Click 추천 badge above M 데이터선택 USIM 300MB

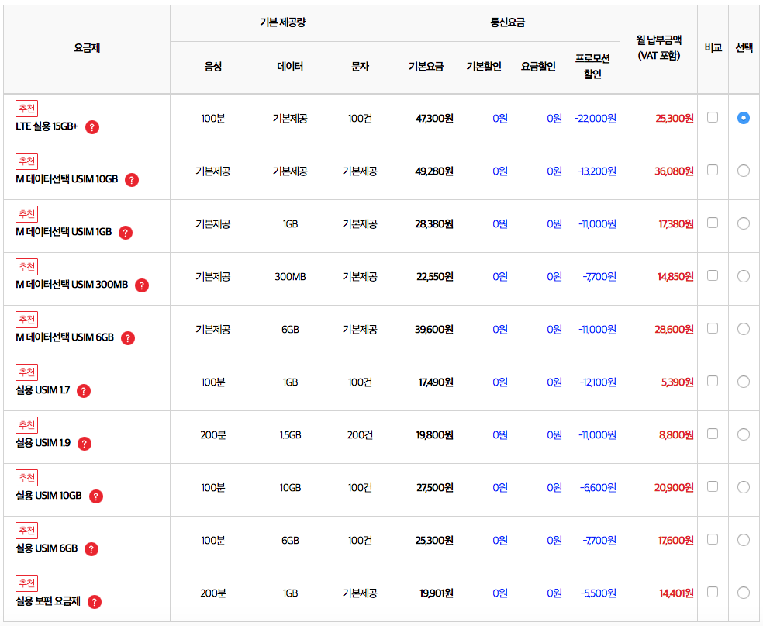[x=27, y=267]
